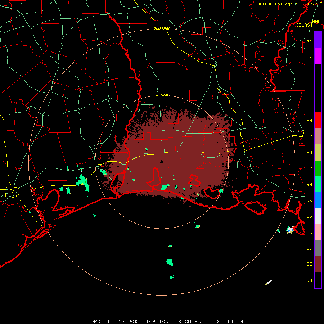Pick the dark green HR swatch

coord(318,168)
